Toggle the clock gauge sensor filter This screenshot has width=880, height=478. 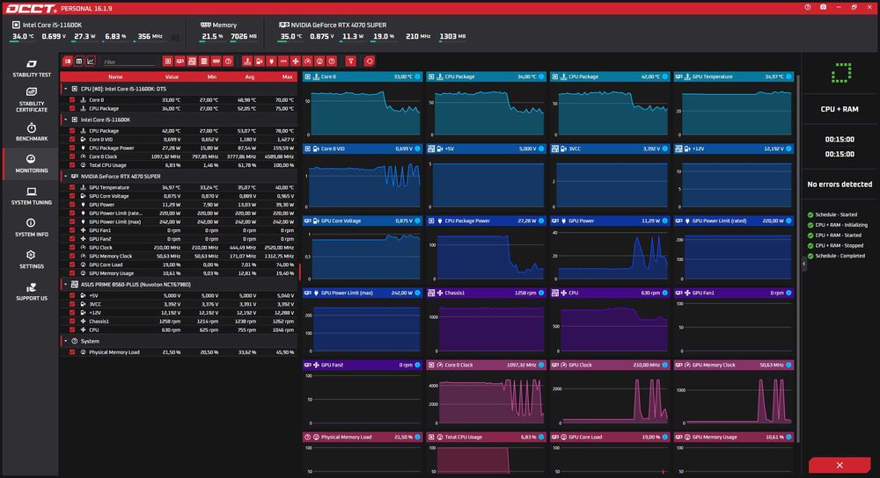pyautogui.click(x=307, y=62)
